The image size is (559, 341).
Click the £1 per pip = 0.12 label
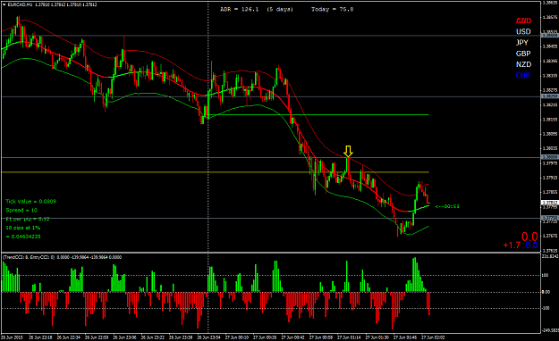(28, 219)
